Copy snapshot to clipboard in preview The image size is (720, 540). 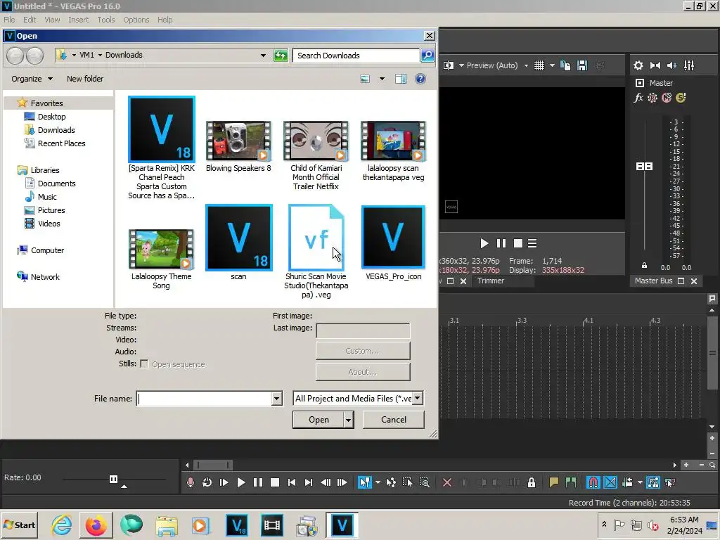click(x=565, y=65)
